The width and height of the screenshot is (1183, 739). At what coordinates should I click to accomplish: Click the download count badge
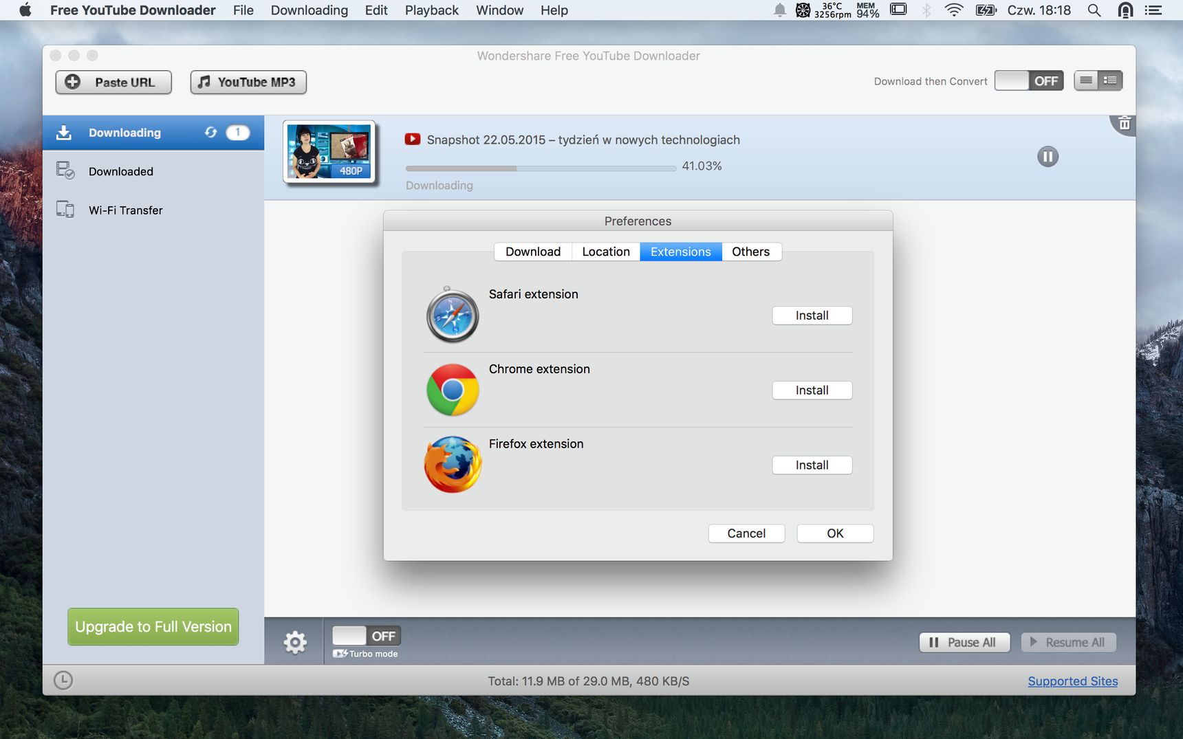tap(238, 132)
